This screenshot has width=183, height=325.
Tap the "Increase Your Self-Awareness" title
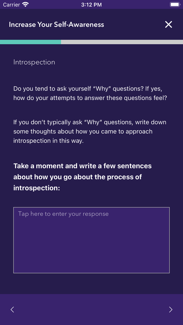tap(56, 25)
